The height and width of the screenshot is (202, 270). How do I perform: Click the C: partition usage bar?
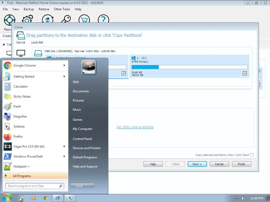(x=189, y=67)
